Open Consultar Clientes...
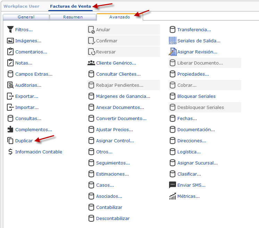 tap(118, 74)
